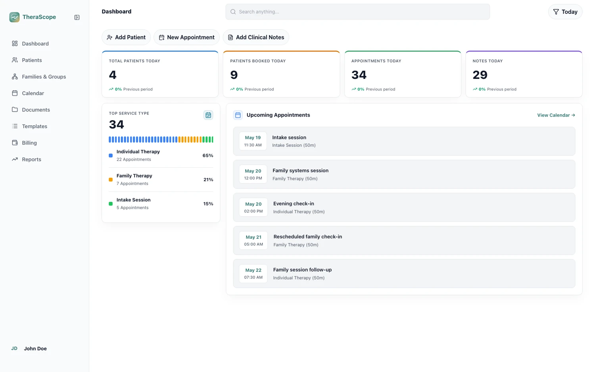Click the Calendar icon in sidebar
Viewport: 595px width, 372px height.
tap(15, 93)
